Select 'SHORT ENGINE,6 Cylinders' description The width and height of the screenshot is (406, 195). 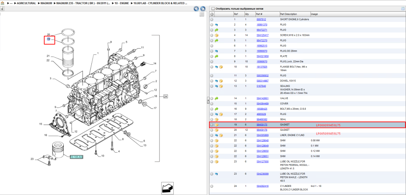coord(294,19)
